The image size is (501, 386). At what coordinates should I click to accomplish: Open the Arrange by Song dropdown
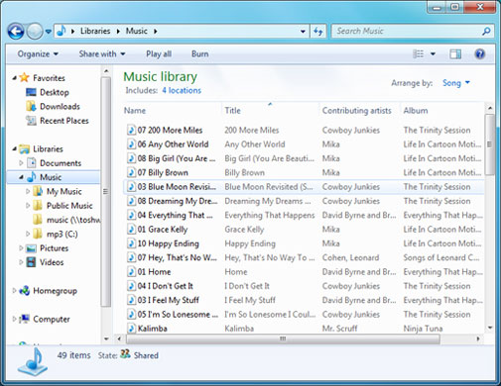coord(455,83)
